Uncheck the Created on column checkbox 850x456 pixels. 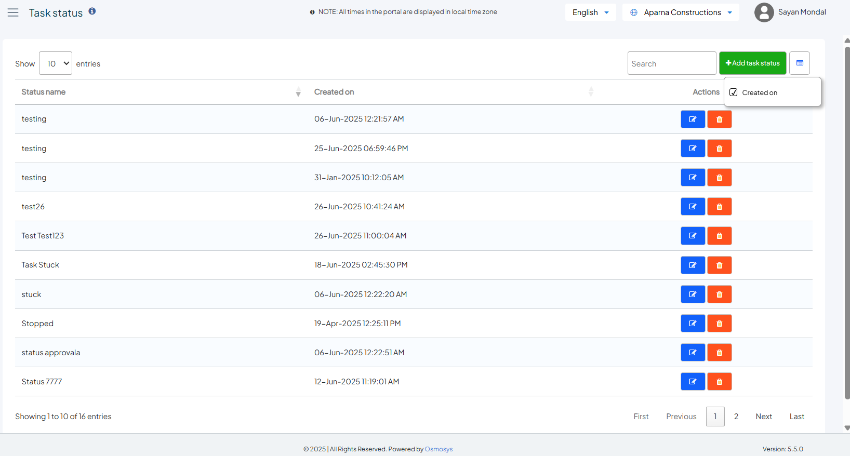click(734, 92)
